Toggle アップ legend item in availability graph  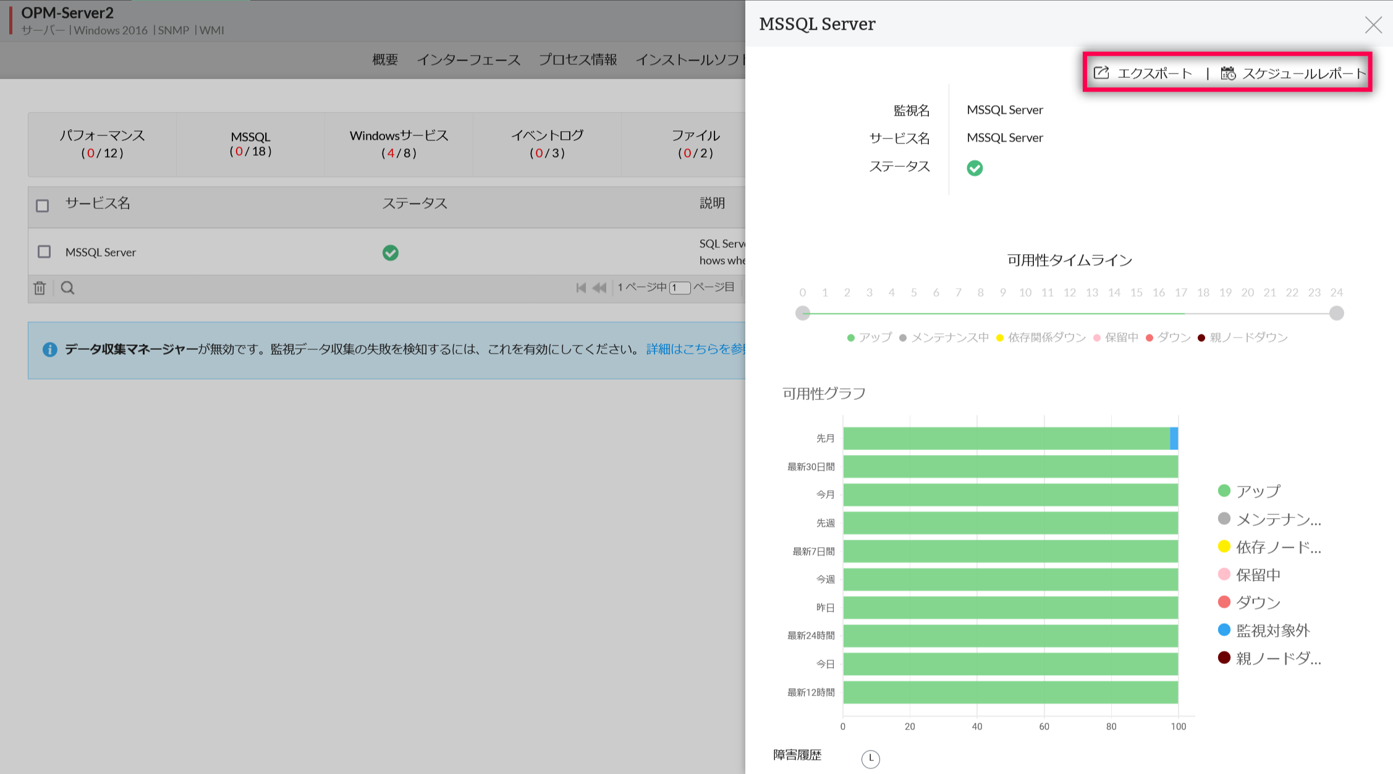coord(1248,491)
